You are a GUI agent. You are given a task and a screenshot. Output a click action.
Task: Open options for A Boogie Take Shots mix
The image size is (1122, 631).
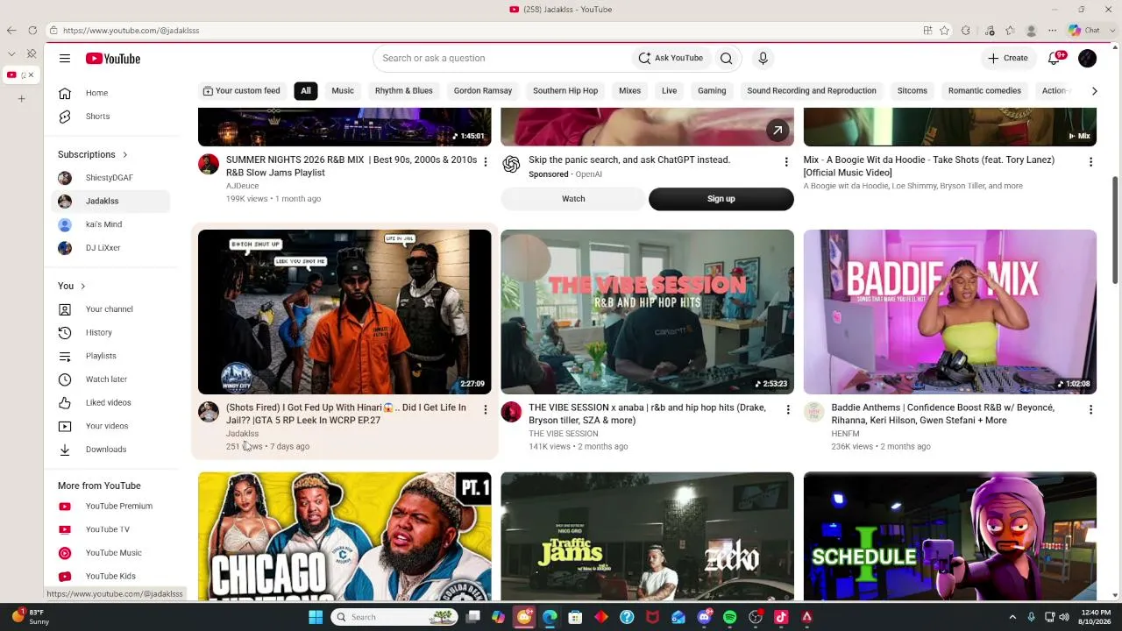tap(1090, 162)
